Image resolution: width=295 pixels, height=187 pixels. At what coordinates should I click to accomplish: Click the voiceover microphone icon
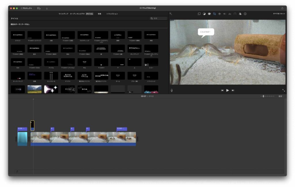point(172,90)
